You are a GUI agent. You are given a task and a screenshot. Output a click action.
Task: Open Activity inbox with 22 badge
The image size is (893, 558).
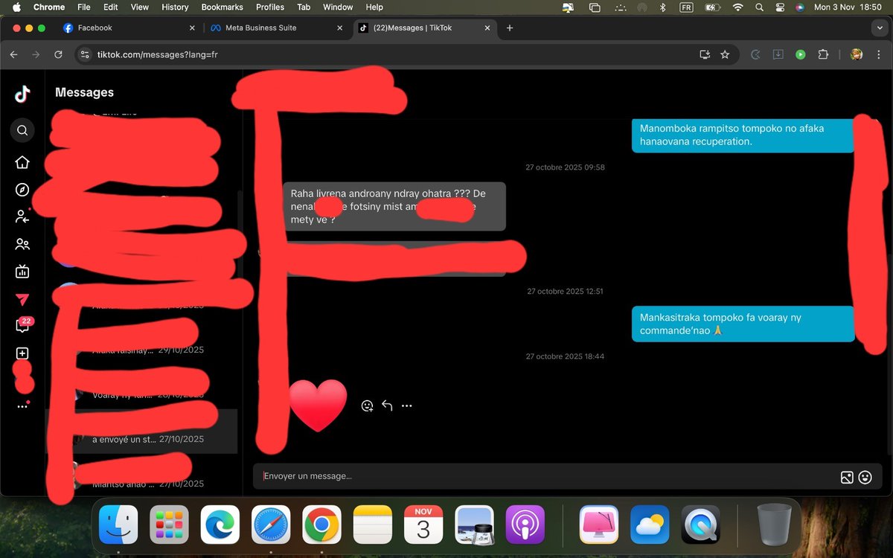22,326
